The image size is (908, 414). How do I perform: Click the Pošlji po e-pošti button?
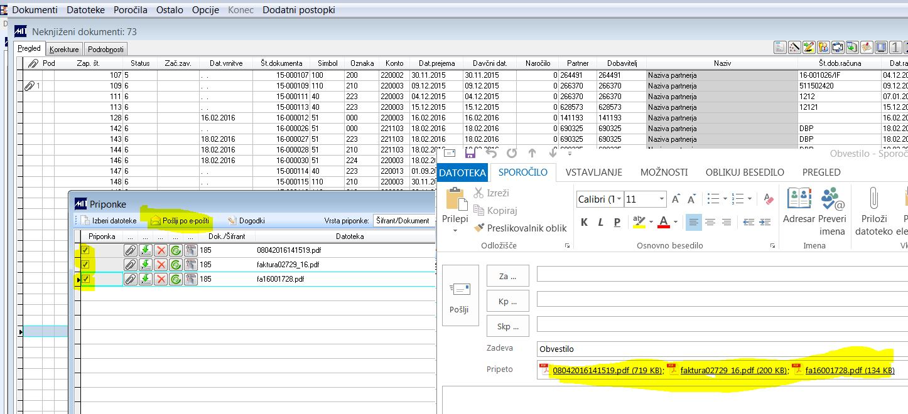tap(180, 221)
